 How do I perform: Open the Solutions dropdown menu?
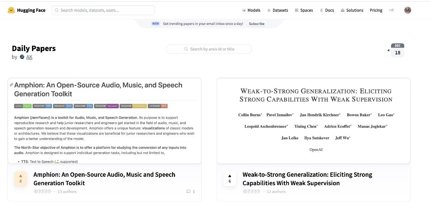[x=352, y=10]
